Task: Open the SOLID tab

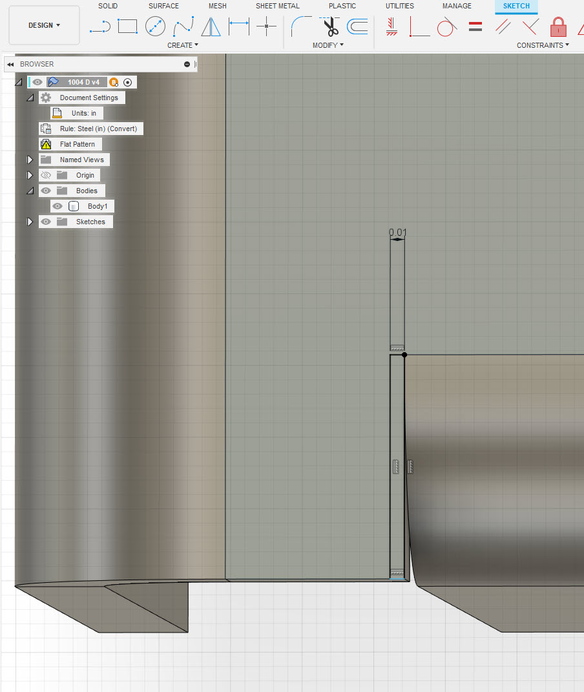Action: [108, 6]
